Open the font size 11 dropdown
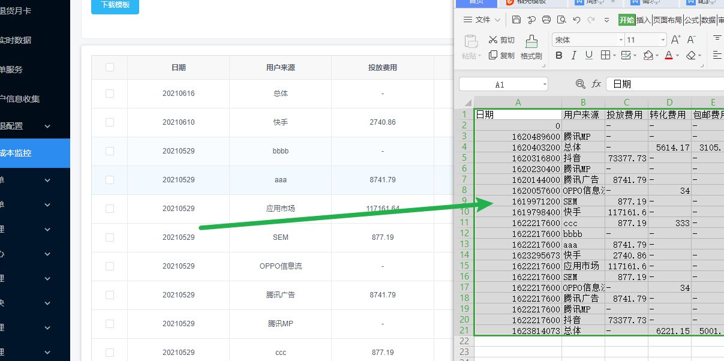 point(663,40)
